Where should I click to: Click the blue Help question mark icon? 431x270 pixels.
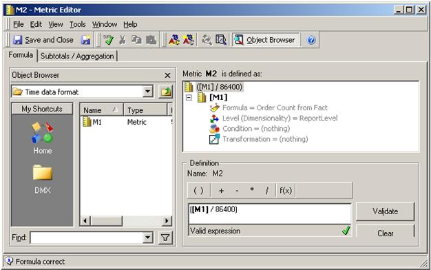pos(311,40)
